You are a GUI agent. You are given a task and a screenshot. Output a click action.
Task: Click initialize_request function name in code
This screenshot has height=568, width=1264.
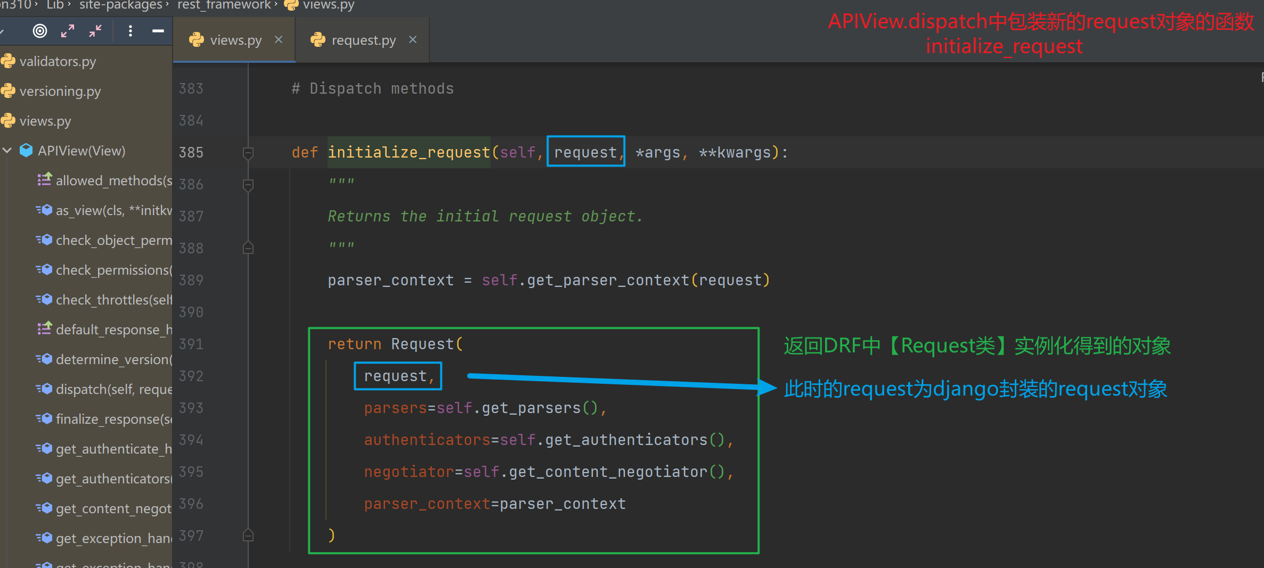tap(409, 152)
